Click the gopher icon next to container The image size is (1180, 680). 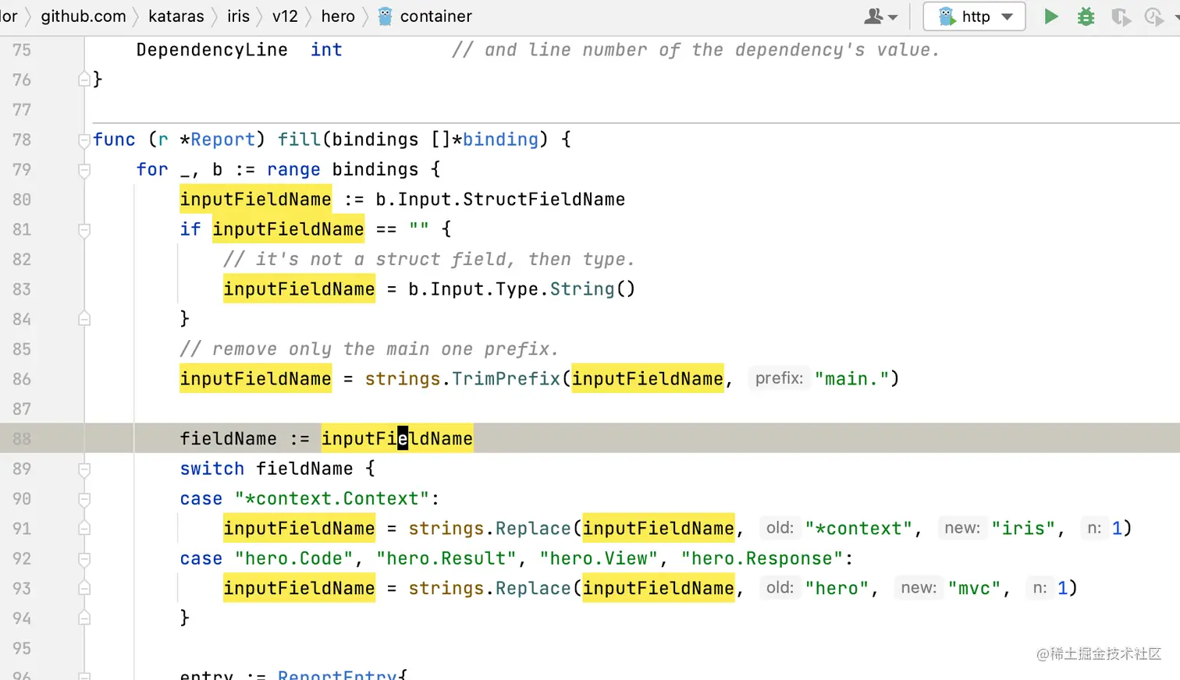coord(385,16)
